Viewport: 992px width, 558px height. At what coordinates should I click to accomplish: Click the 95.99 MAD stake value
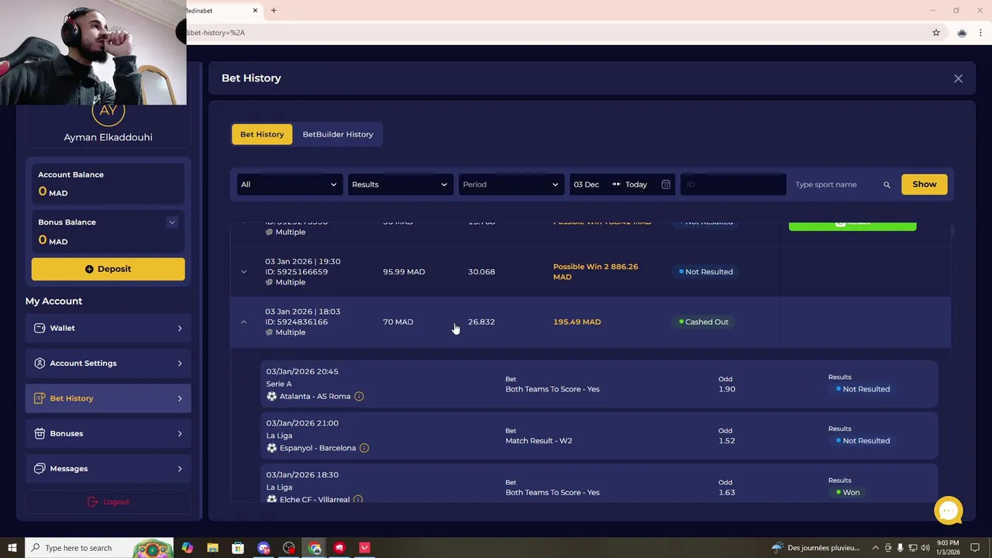tap(404, 272)
